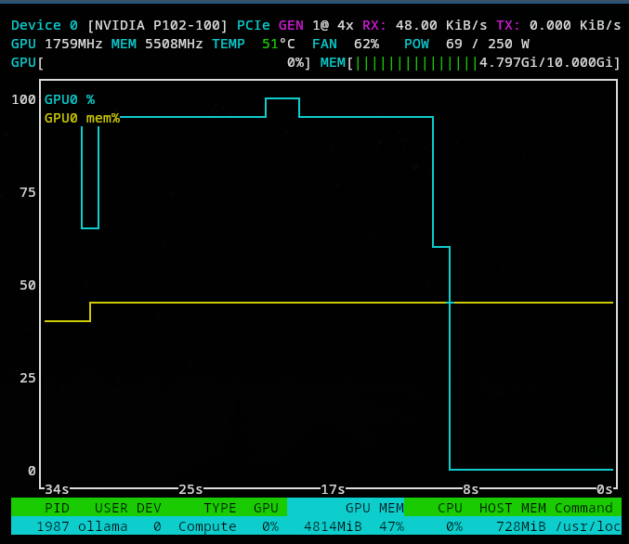Click the MEM 4.797Gi/10.000Gi usage bar
Viewport: 629px width, 544px height.
(470, 62)
